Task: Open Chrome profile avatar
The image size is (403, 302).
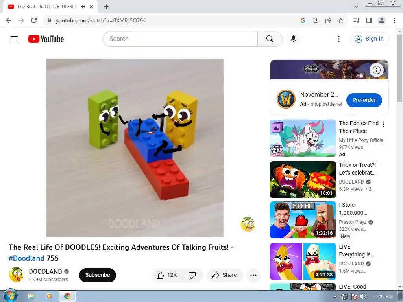Action: click(x=382, y=20)
